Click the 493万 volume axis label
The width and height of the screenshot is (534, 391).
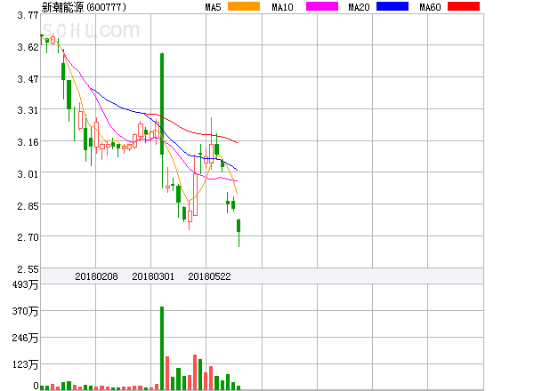pyautogui.click(x=25, y=284)
